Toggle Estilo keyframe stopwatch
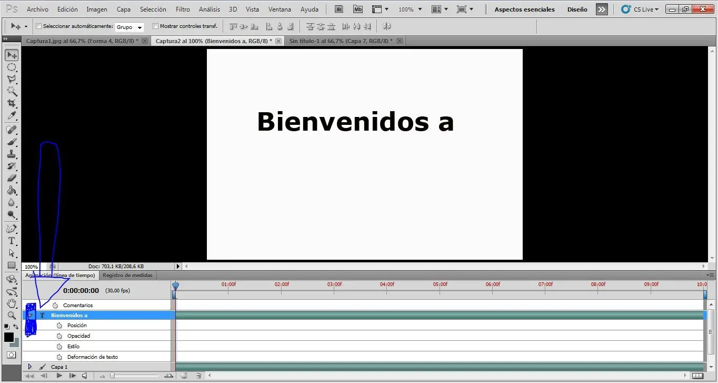 pos(59,347)
